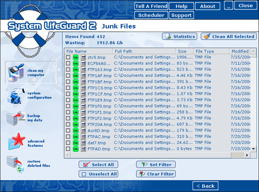
Task: Click the Select All button
Action: 99,165
